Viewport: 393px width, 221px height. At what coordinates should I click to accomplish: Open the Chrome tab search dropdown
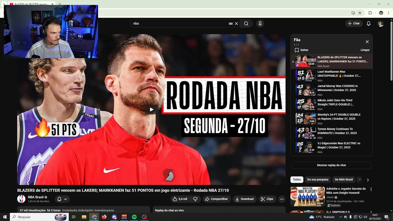tap(4, 4)
